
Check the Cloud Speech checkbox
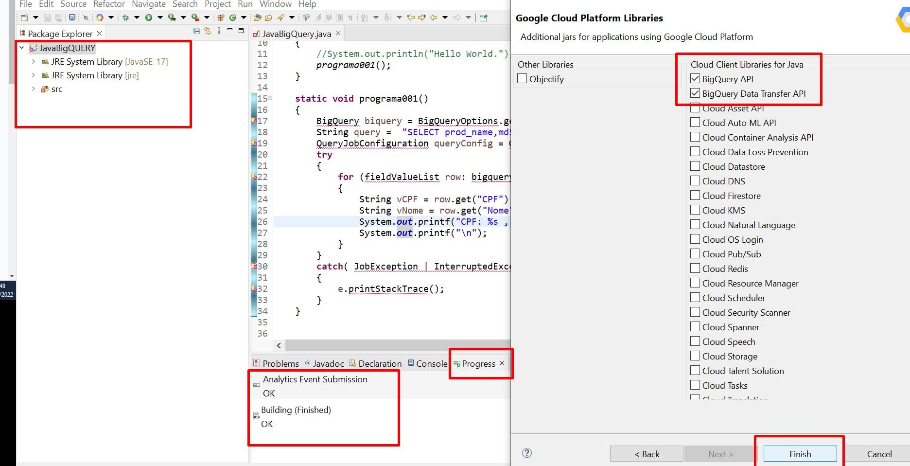(695, 341)
